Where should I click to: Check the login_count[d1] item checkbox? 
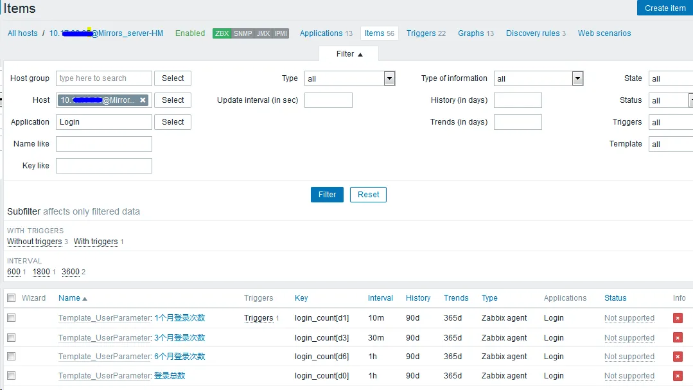pos(12,318)
